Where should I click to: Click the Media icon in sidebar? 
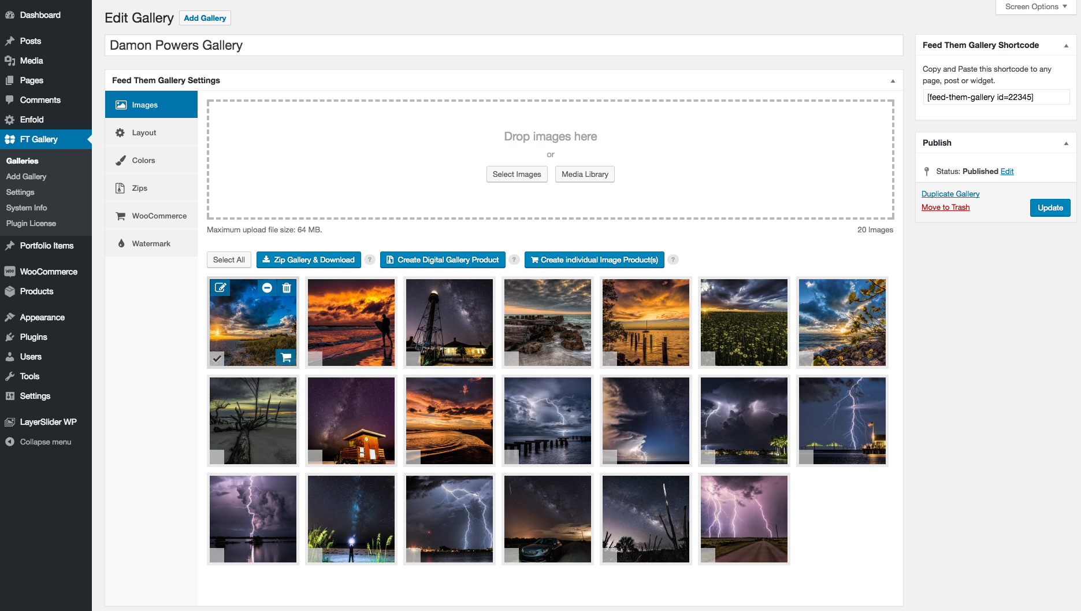click(10, 61)
